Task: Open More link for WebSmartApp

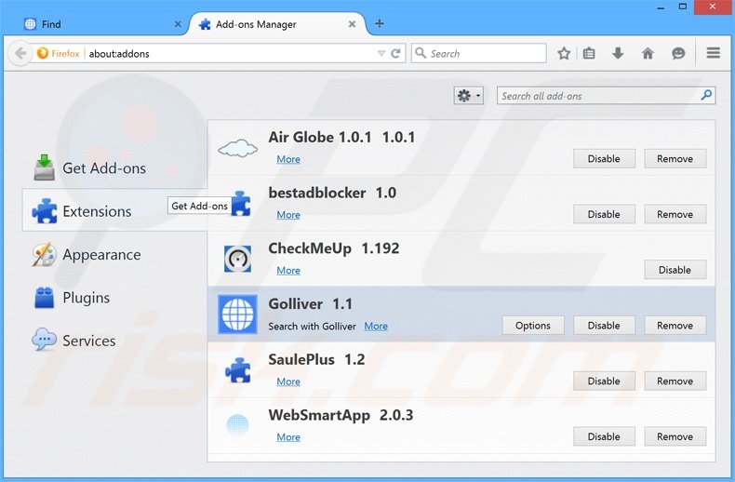Action: [x=288, y=437]
